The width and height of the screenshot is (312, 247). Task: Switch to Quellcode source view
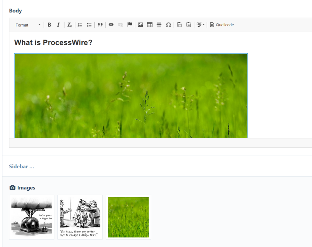click(x=222, y=25)
